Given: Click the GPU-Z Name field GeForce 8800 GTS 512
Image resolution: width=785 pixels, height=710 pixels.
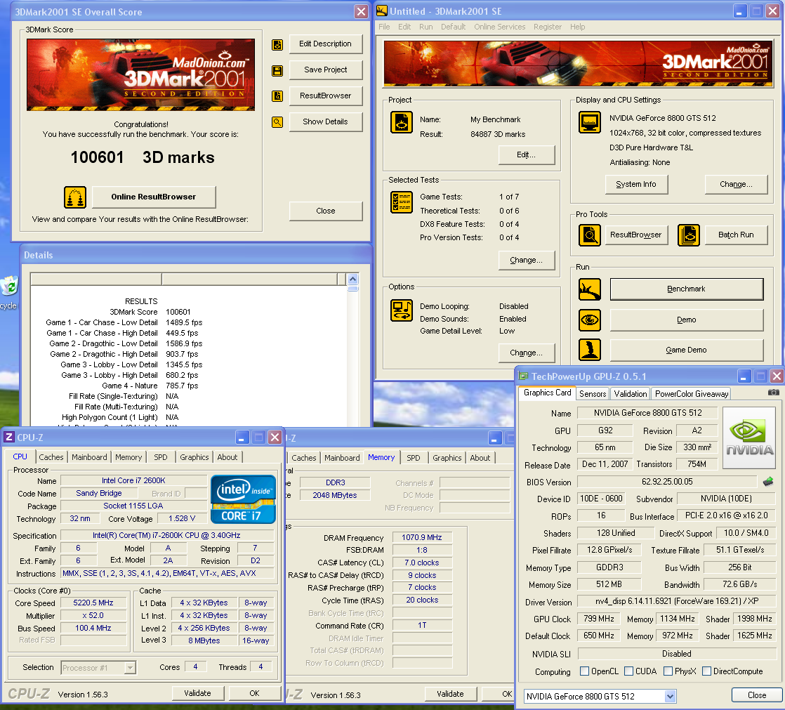Looking at the screenshot, I should (647, 412).
